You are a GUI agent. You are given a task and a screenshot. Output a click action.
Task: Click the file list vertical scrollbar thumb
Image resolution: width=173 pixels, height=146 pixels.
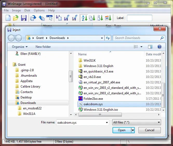163,95
